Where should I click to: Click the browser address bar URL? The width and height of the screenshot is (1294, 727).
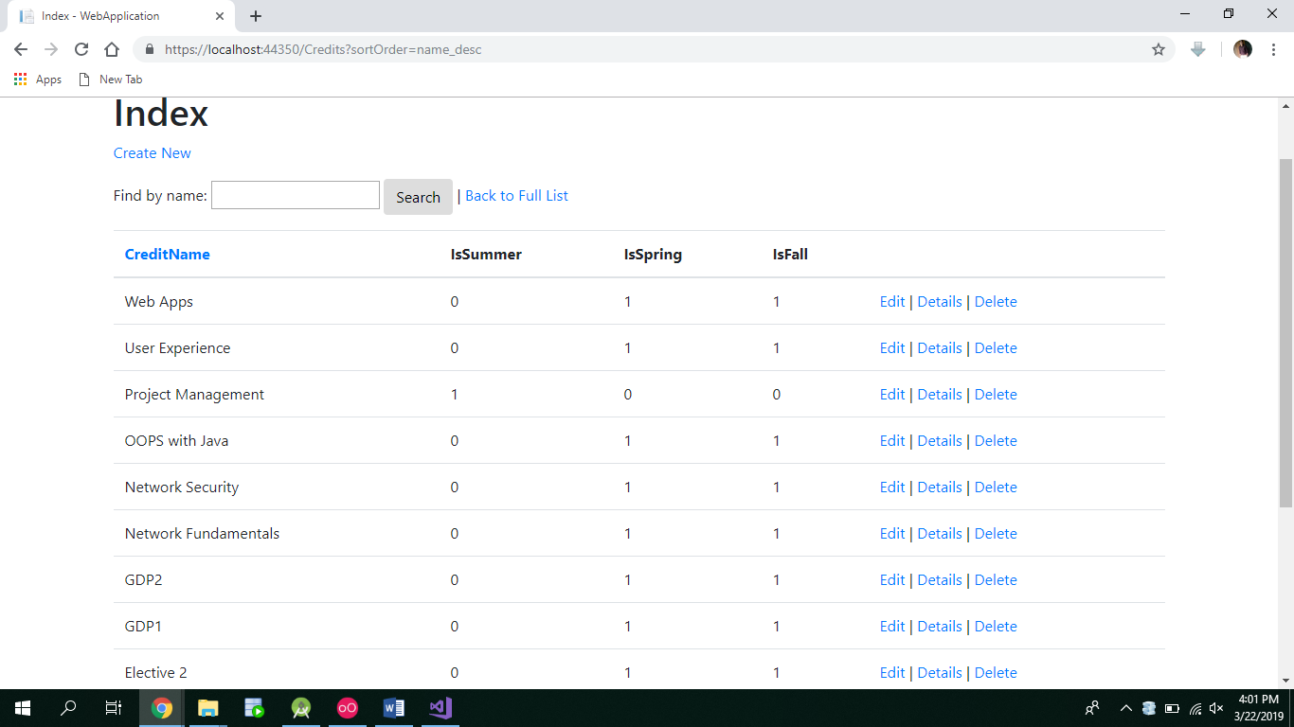pos(323,49)
